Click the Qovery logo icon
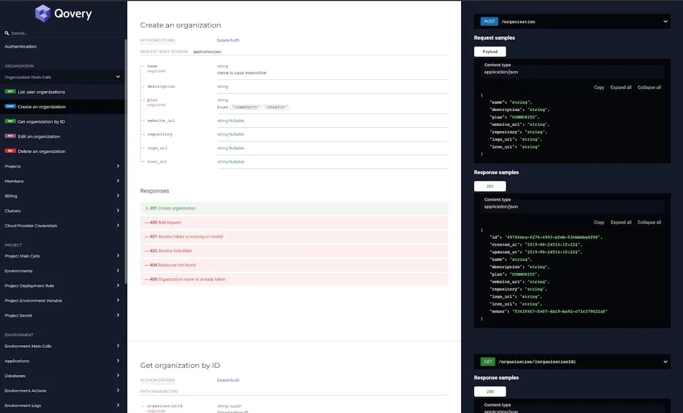 coord(41,14)
